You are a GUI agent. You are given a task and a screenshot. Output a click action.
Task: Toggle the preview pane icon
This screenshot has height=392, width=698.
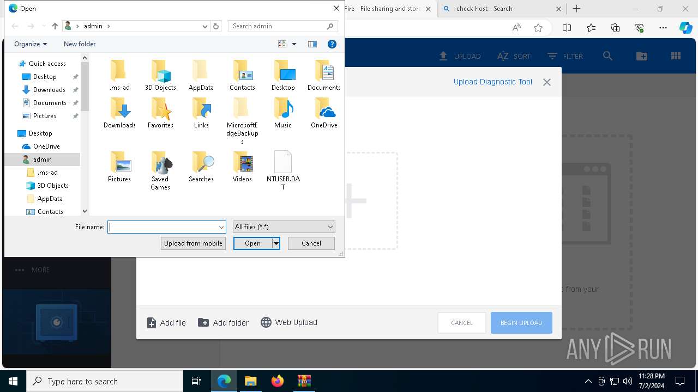pos(312,44)
